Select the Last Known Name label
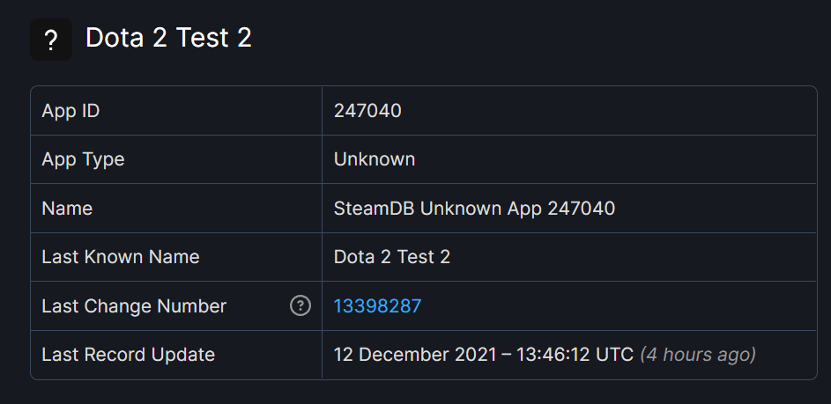 121,257
